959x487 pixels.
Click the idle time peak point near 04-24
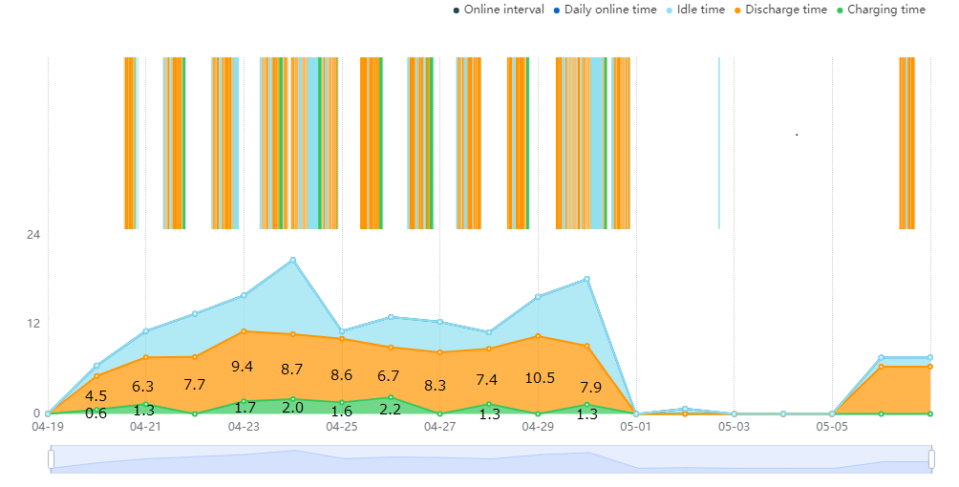tap(293, 260)
